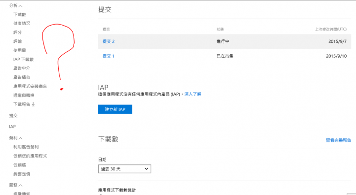The width and height of the screenshot is (356, 195).
Task: Open 促銷您的應用程式 in the sidebar
Action: (30, 156)
